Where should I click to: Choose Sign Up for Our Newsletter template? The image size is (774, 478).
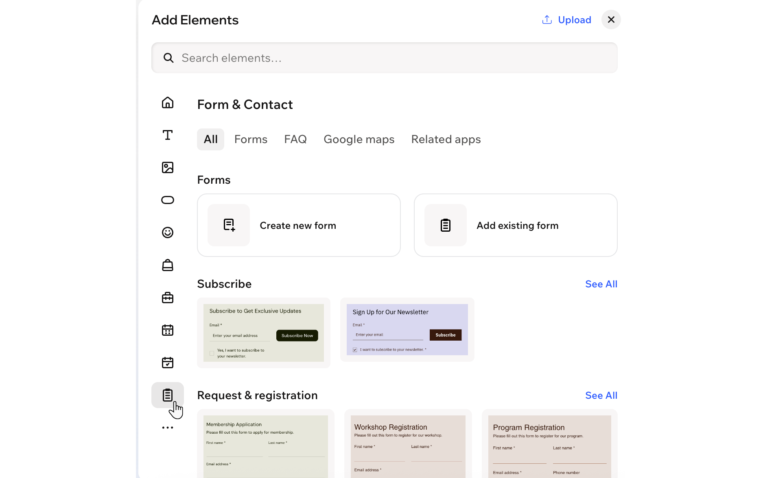tap(407, 330)
